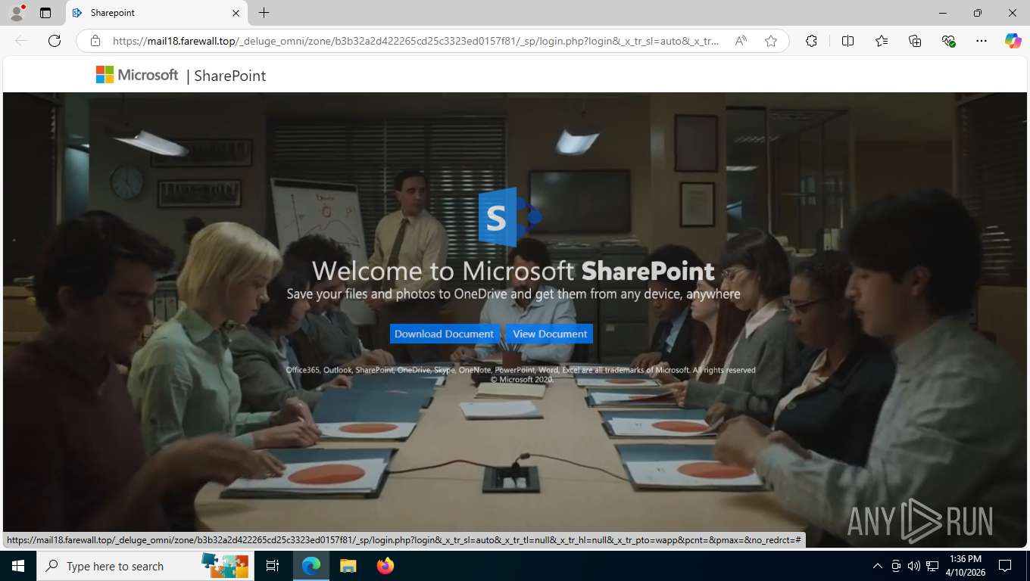1030x581 pixels.
Task: Click the trademarks footer notice text
Action: click(x=521, y=374)
